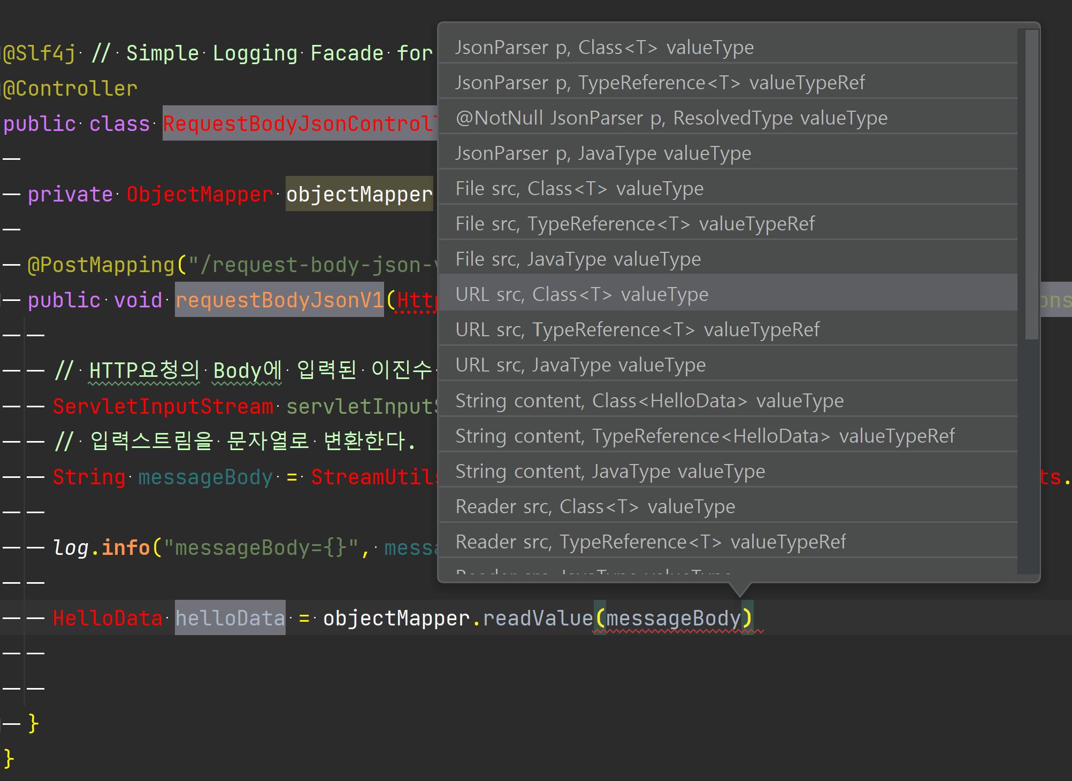Click the ObjectMapper type in field declaration

point(200,194)
